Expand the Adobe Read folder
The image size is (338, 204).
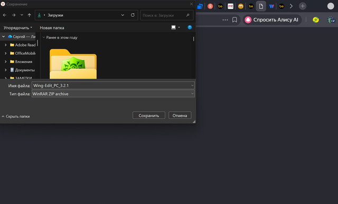click(x=6, y=45)
